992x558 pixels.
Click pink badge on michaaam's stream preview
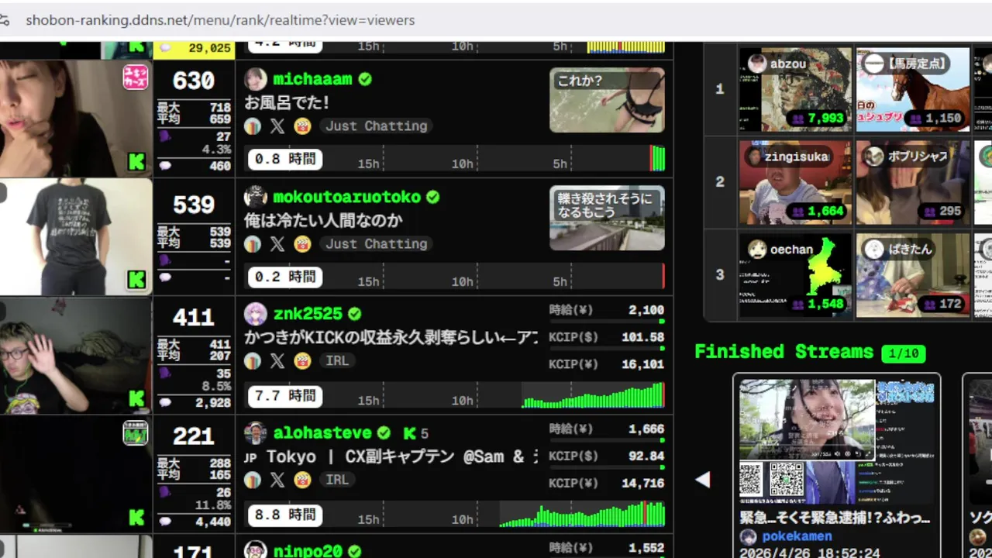coord(136,77)
